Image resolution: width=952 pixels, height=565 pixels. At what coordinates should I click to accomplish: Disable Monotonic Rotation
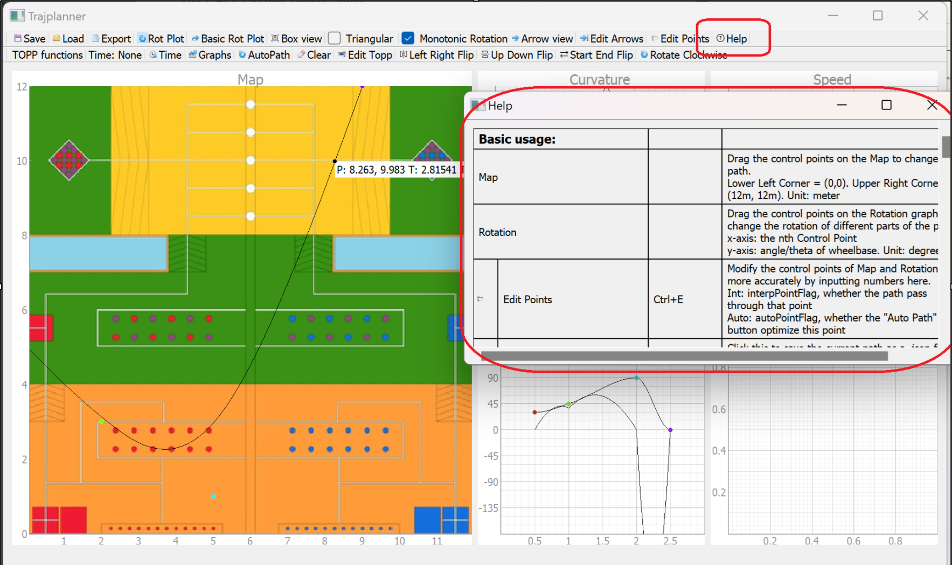click(x=408, y=38)
